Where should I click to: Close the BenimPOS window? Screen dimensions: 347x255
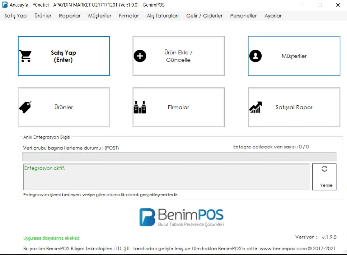pos(338,5)
